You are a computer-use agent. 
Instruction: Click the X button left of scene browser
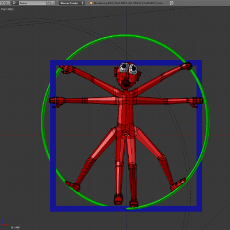click(x=8, y=3)
